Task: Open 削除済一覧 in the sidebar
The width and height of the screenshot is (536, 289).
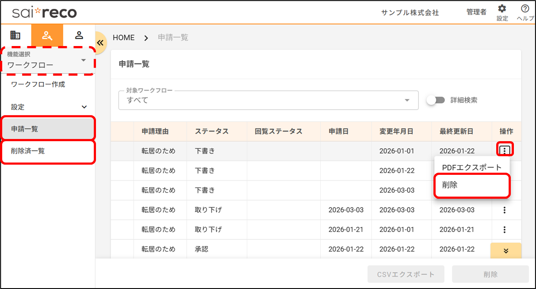Action: pyautogui.click(x=48, y=151)
